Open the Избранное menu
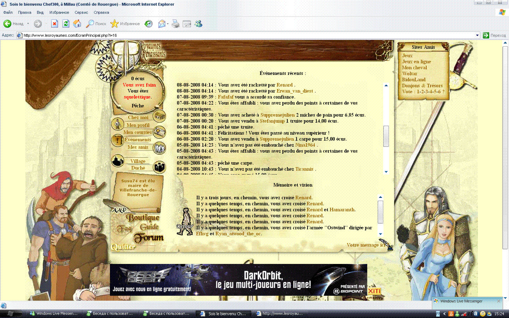The height and width of the screenshot is (318, 509). tap(59, 12)
